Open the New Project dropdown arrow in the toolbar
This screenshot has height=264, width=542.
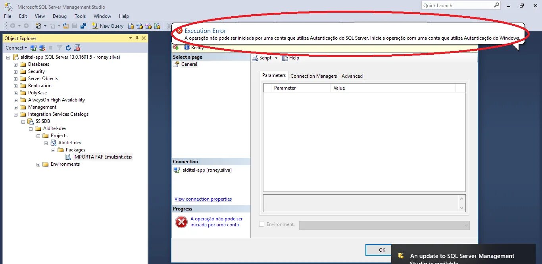pos(45,26)
